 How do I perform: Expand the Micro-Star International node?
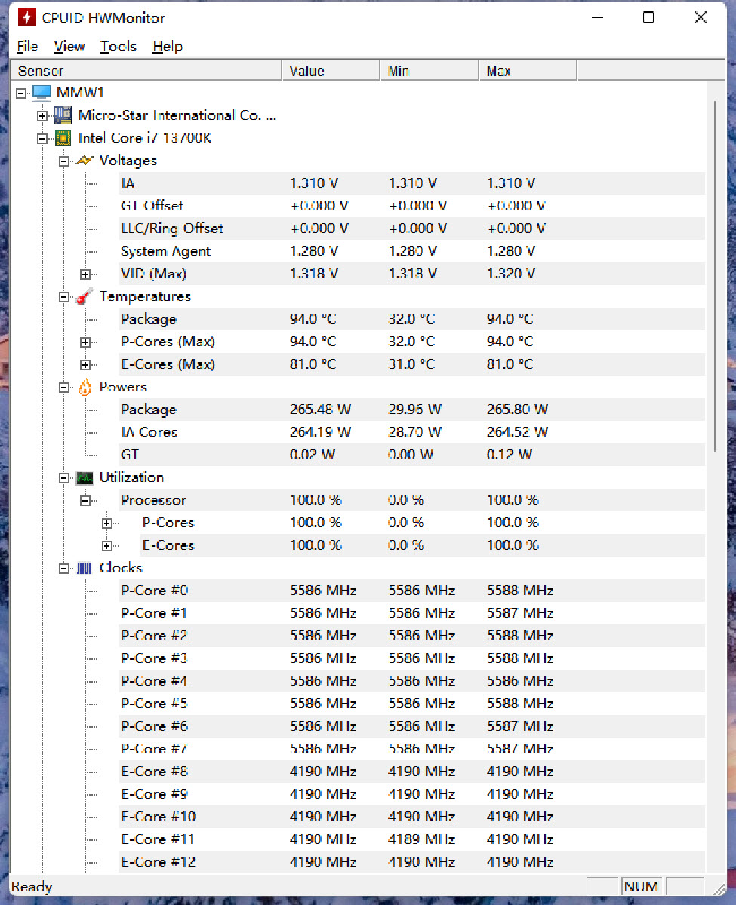tap(42, 115)
